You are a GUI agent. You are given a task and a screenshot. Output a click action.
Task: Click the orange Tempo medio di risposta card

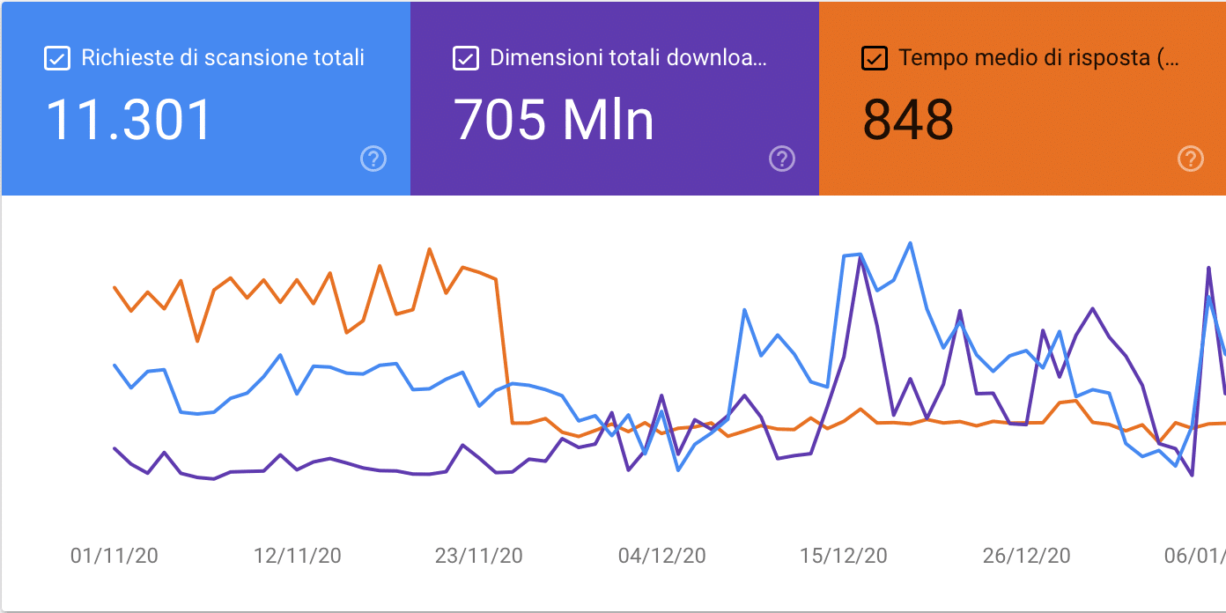point(1022,98)
